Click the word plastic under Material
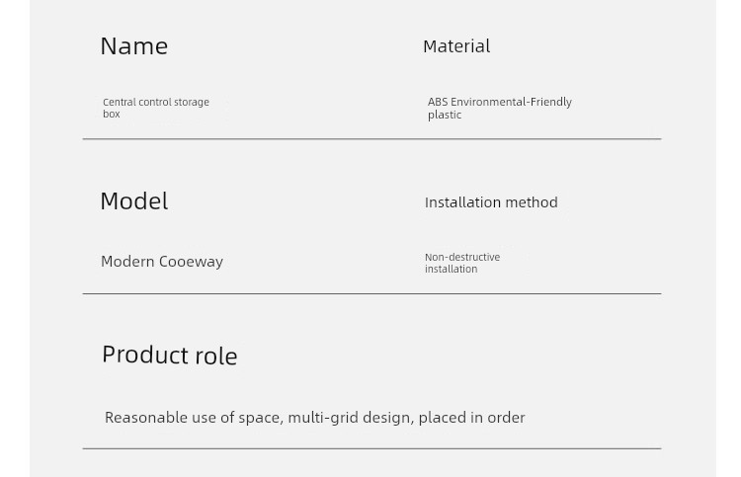Image resolution: width=741 pixels, height=477 pixels. [445, 115]
